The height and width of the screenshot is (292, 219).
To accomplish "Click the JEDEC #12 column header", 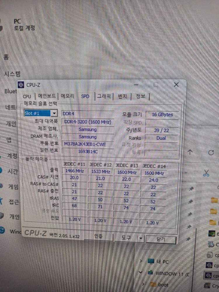I will (100, 165).
